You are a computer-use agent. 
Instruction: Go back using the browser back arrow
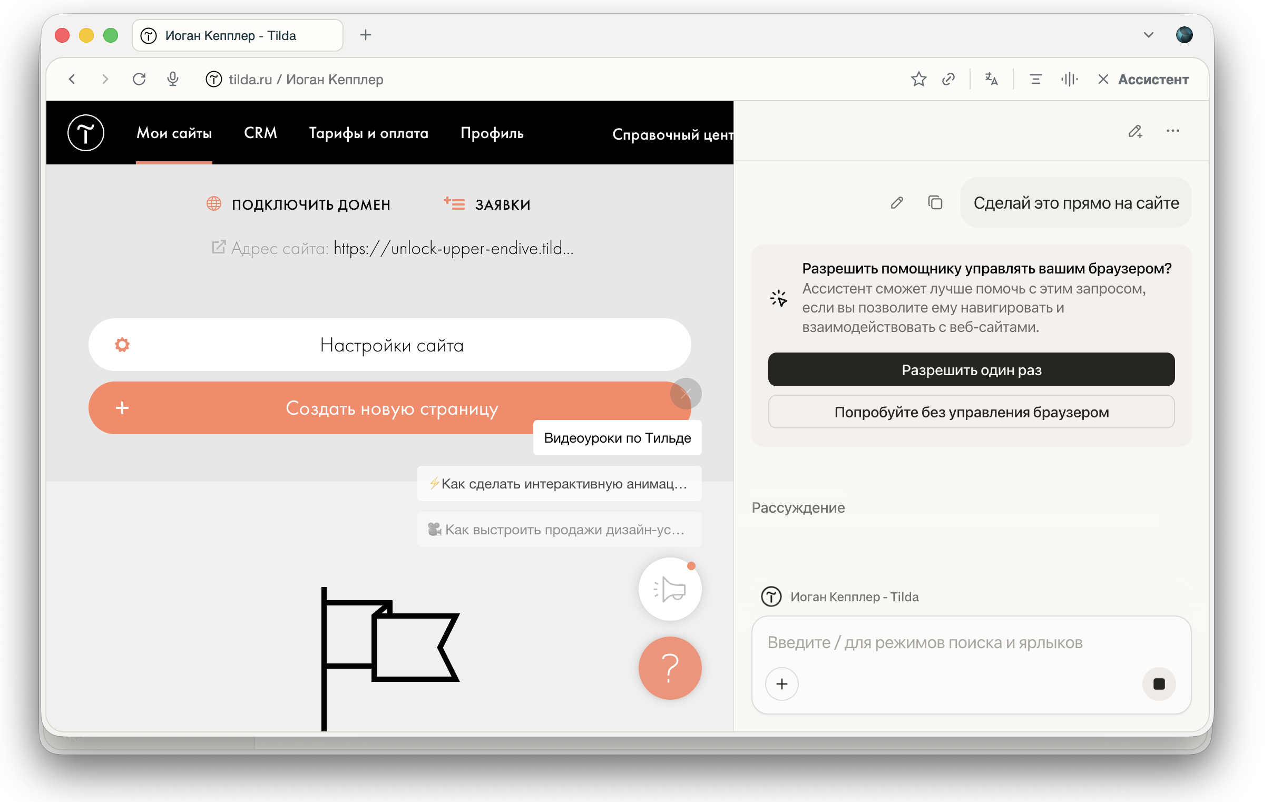pyautogui.click(x=72, y=79)
